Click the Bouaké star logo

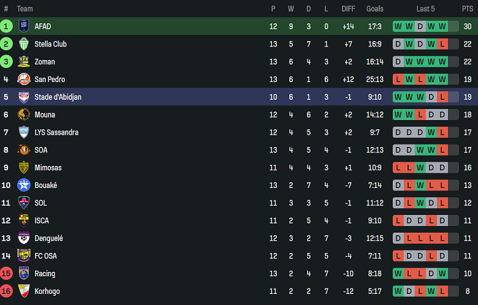pyautogui.click(x=24, y=185)
